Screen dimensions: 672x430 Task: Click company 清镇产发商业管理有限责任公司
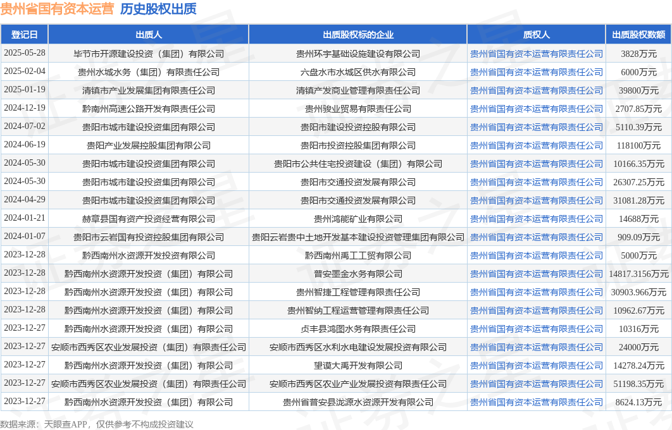(x=358, y=90)
